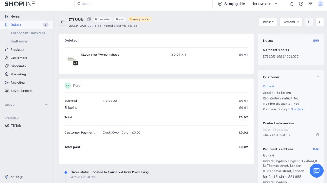Open Richard's 3 orders purchase history

pos(297,109)
